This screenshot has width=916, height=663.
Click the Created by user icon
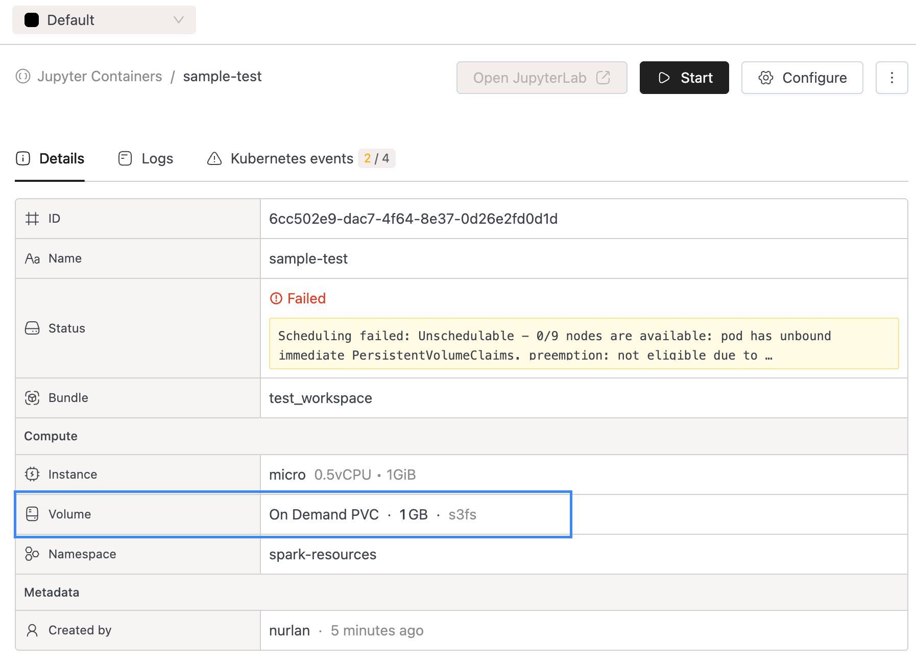point(32,630)
